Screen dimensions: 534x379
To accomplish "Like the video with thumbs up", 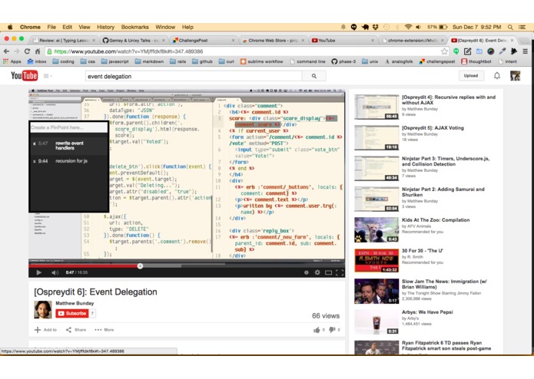I will coord(317,330).
